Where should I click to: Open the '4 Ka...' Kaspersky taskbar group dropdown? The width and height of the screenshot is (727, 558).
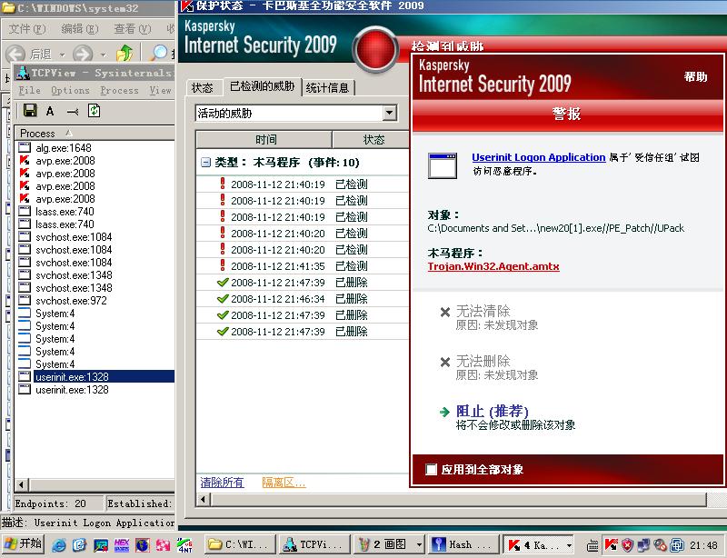pyautogui.click(x=569, y=544)
